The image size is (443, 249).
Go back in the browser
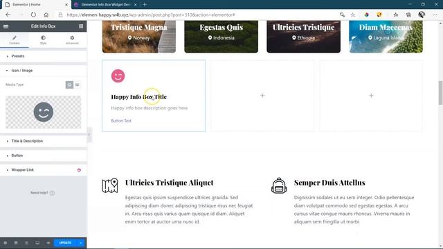click(x=8, y=15)
